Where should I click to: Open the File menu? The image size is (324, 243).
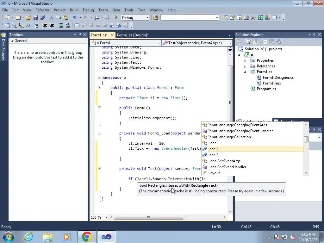click(x=5, y=10)
